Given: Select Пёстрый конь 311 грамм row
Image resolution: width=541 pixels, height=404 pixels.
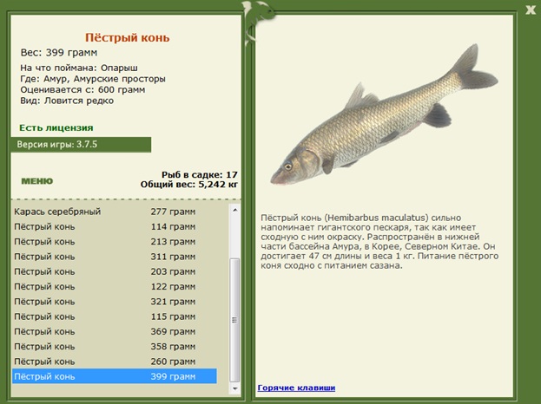Looking at the screenshot, I should [x=115, y=257].
